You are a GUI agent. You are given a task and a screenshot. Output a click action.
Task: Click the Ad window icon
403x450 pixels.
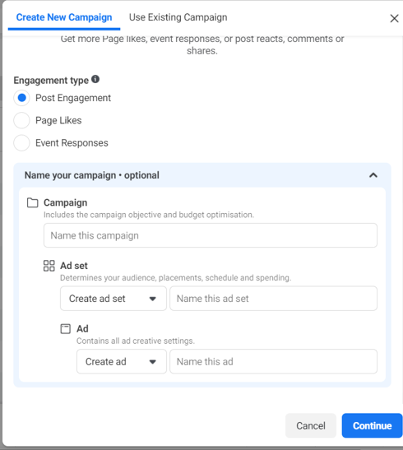tap(66, 328)
